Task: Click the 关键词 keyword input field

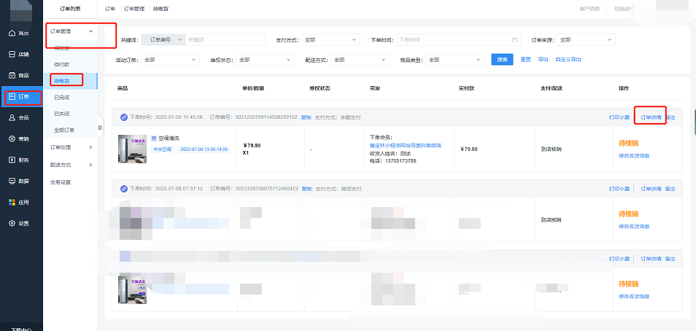Action: 225,39
